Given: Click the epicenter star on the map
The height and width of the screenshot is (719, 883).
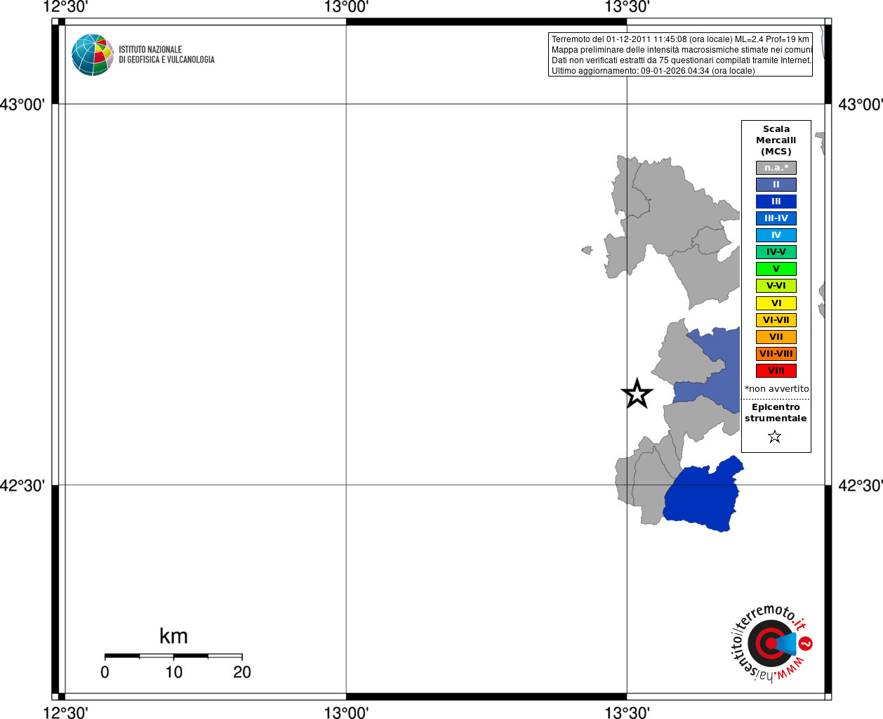Looking at the screenshot, I should pyautogui.click(x=637, y=394).
